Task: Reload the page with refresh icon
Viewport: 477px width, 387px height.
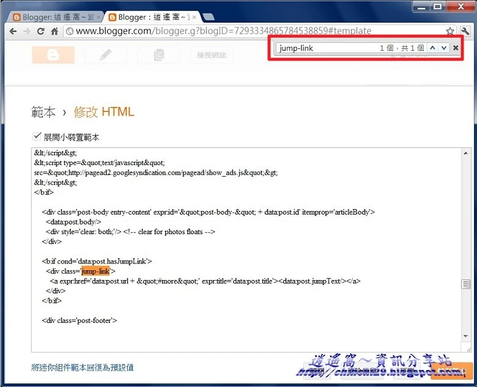Action: coord(40,31)
